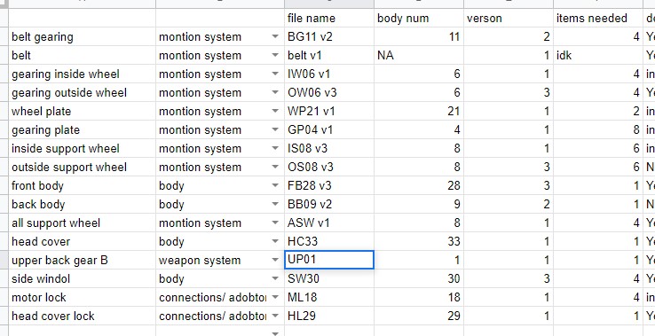Click cell 'OW06 v3'
Image resolution: width=655 pixels, height=336 pixels.
pos(329,93)
